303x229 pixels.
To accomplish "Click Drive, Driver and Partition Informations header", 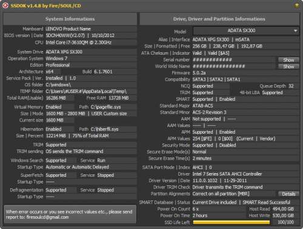I will (x=219, y=19).
